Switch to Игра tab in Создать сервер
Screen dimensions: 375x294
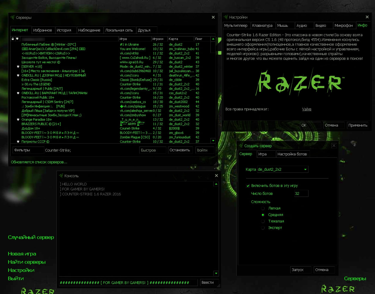click(266, 154)
